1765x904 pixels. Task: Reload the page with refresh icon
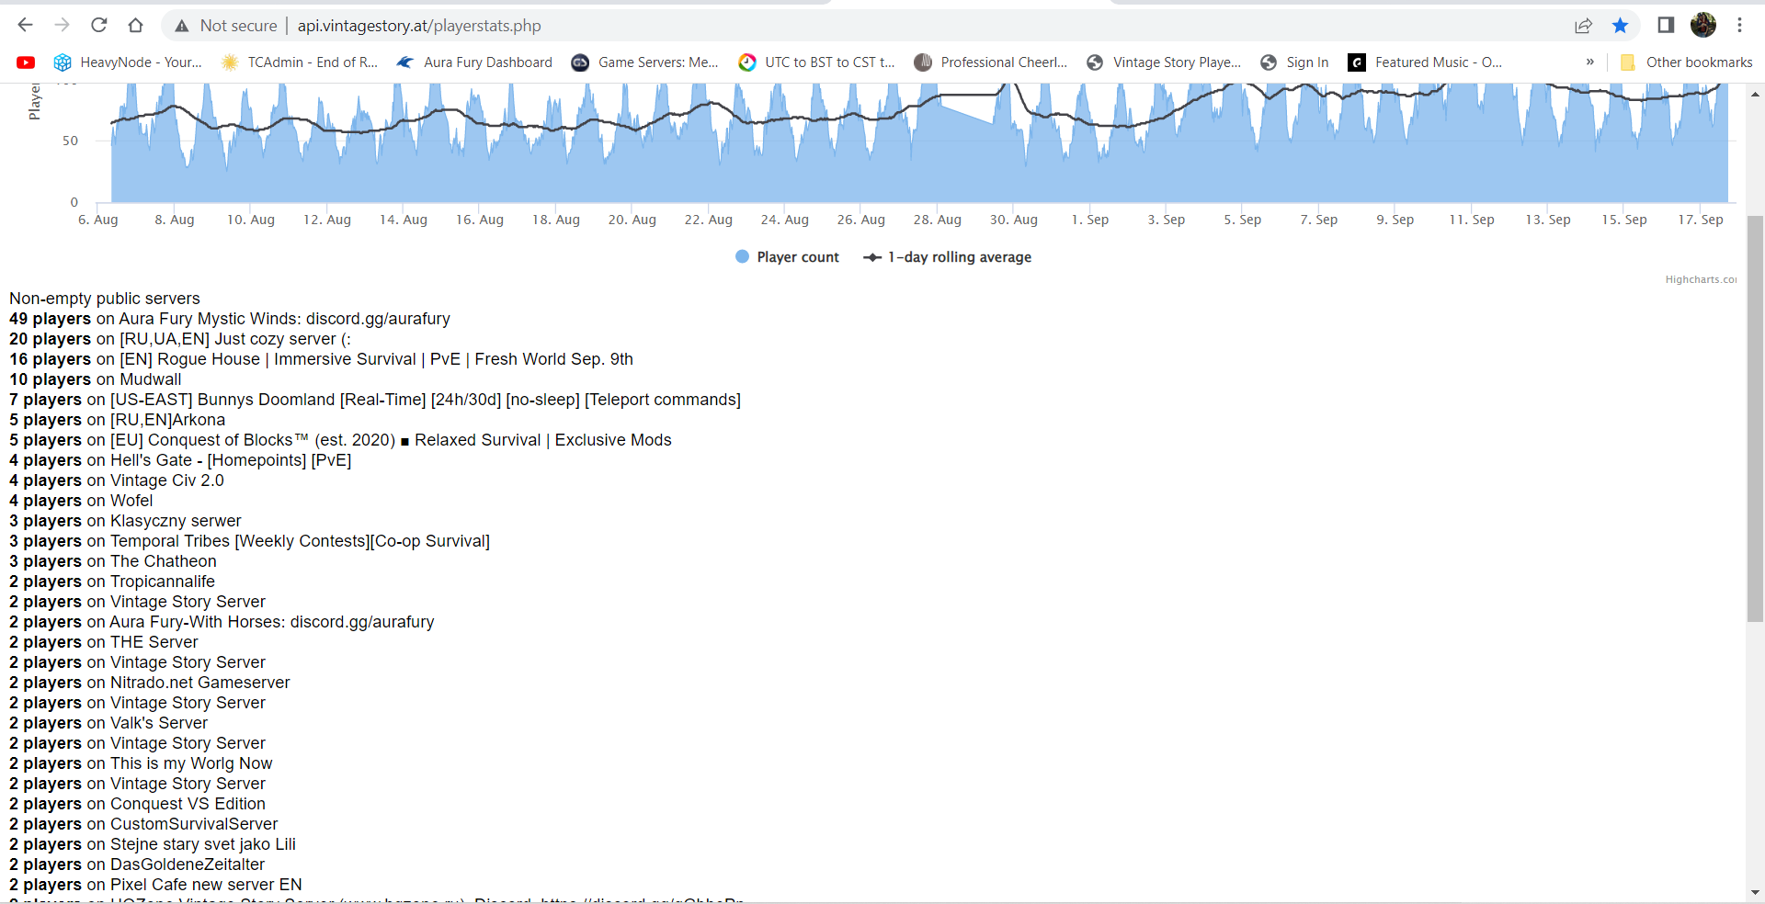99,26
